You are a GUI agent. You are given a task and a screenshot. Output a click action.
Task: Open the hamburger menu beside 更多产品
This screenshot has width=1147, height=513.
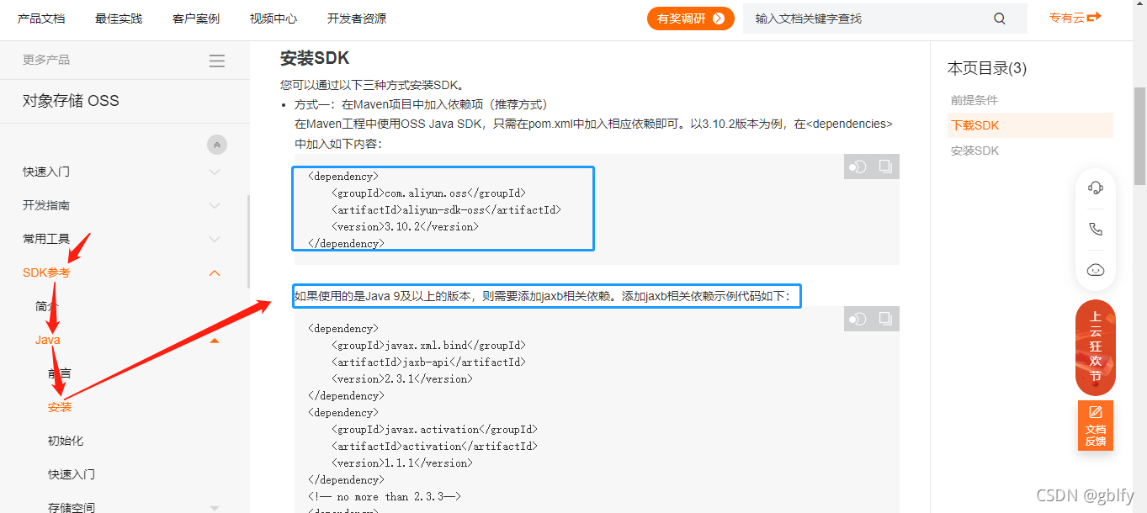[x=217, y=61]
